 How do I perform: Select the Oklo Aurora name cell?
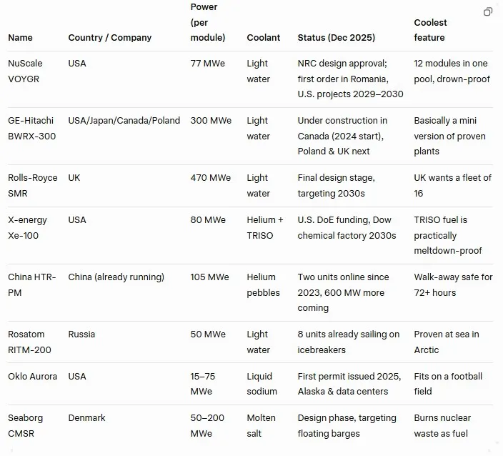(x=32, y=376)
